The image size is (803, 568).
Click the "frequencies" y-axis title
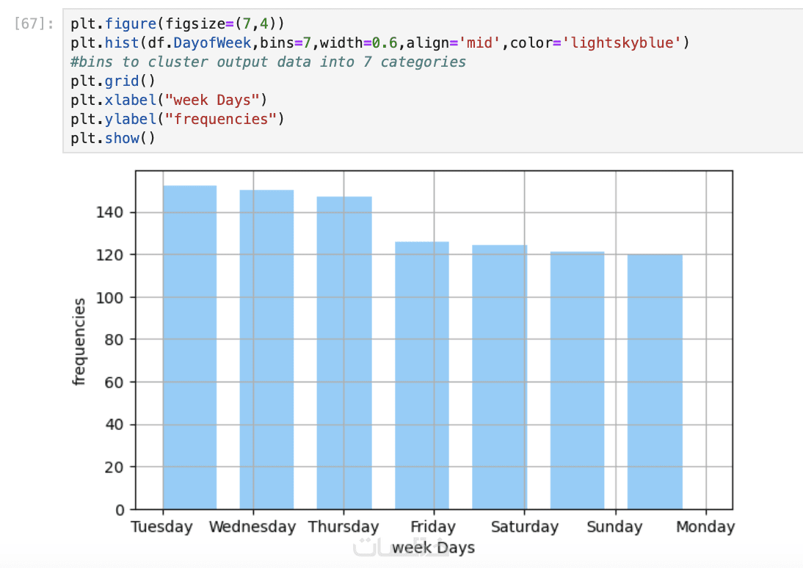[79, 341]
